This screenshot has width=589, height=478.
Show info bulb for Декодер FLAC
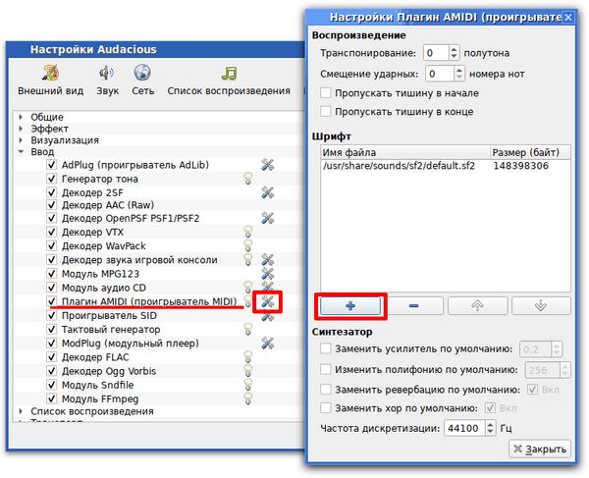(x=248, y=357)
